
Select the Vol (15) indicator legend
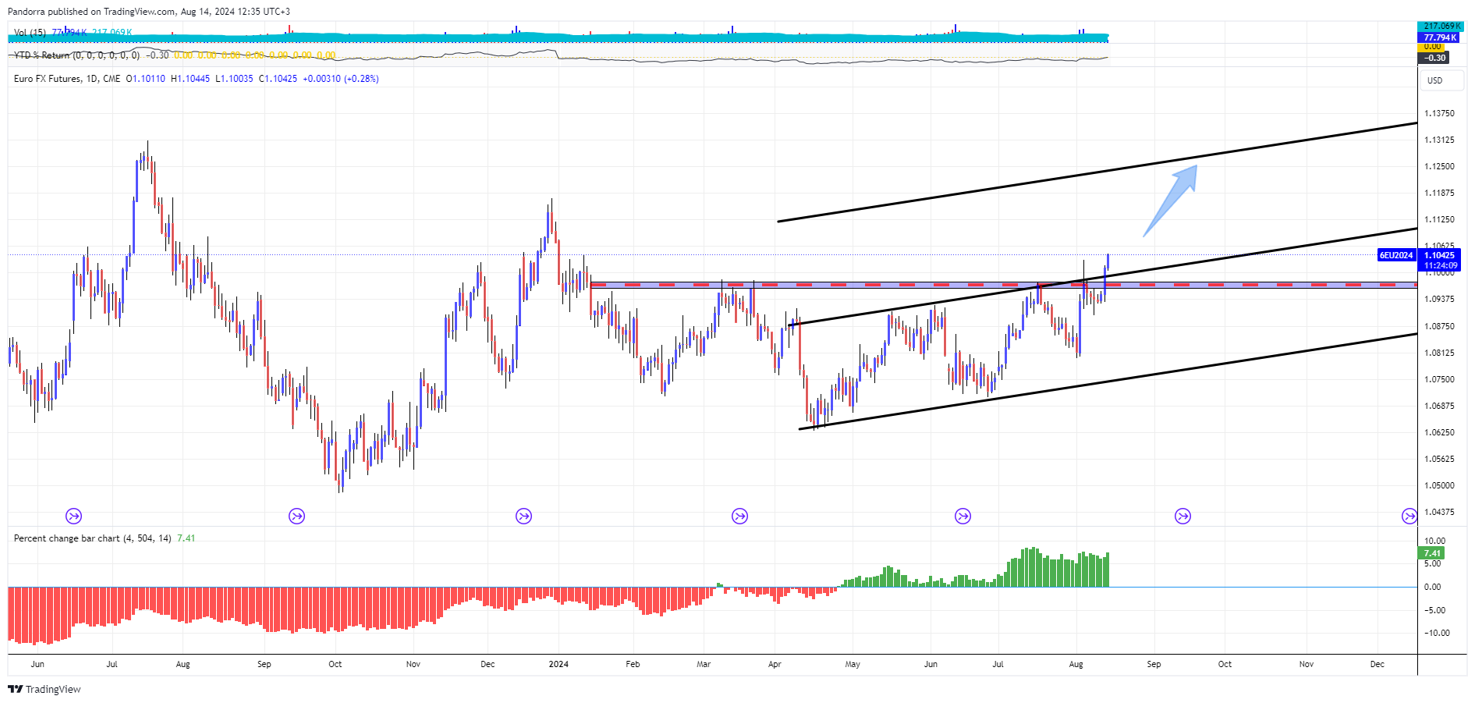click(x=30, y=33)
